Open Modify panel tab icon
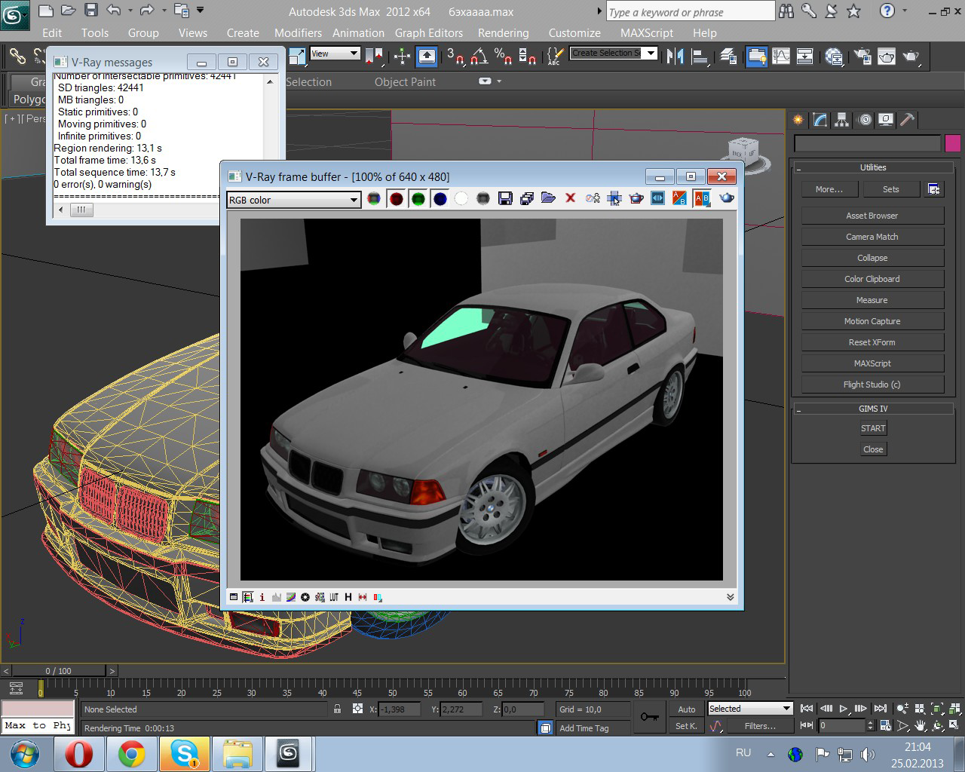Screen dimensions: 965x772 (820, 120)
